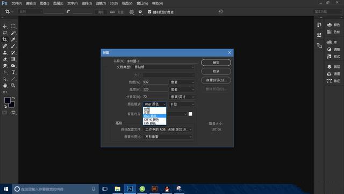
Task: Click the height field showing 120
Action: pos(155,89)
